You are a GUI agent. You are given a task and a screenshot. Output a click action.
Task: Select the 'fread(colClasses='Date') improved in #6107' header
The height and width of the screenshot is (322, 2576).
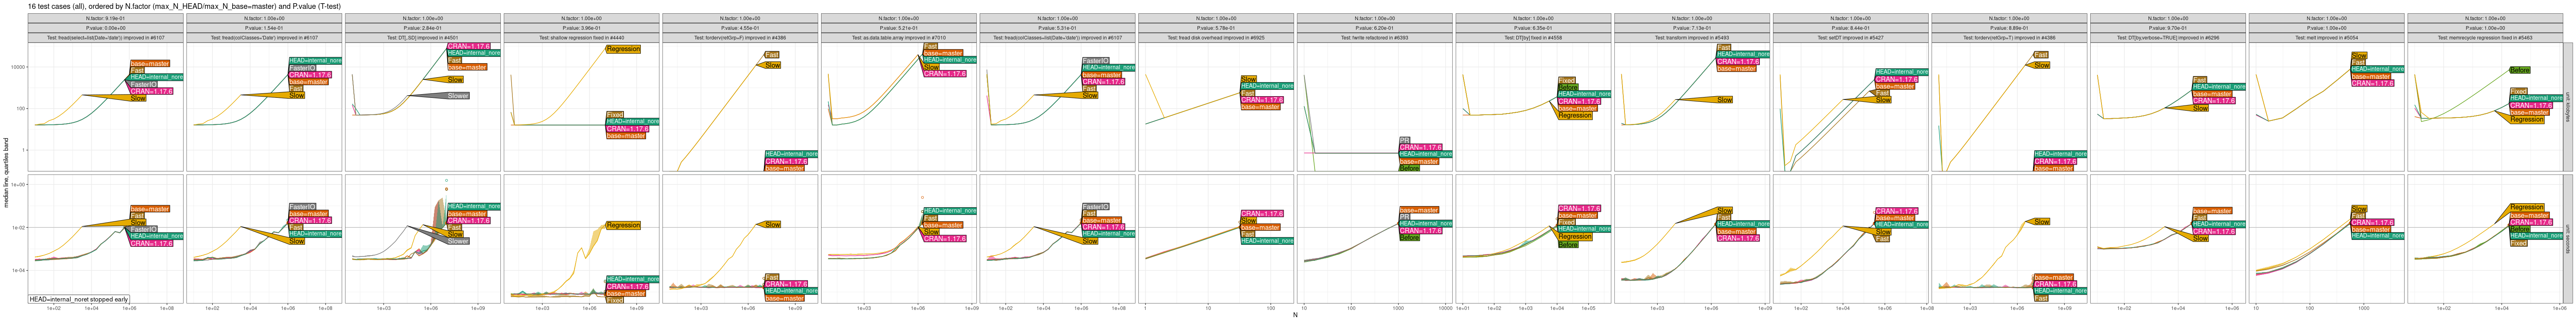point(265,38)
